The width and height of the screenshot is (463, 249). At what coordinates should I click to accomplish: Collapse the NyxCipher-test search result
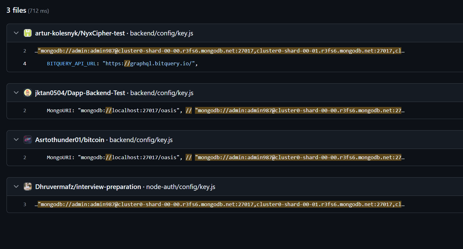click(x=16, y=33)
